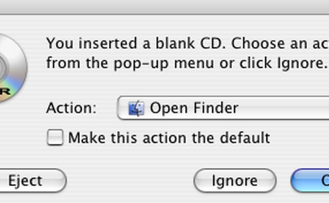Expand the Action menu from its right portion
329x203 pixels.
click(304, 108)
